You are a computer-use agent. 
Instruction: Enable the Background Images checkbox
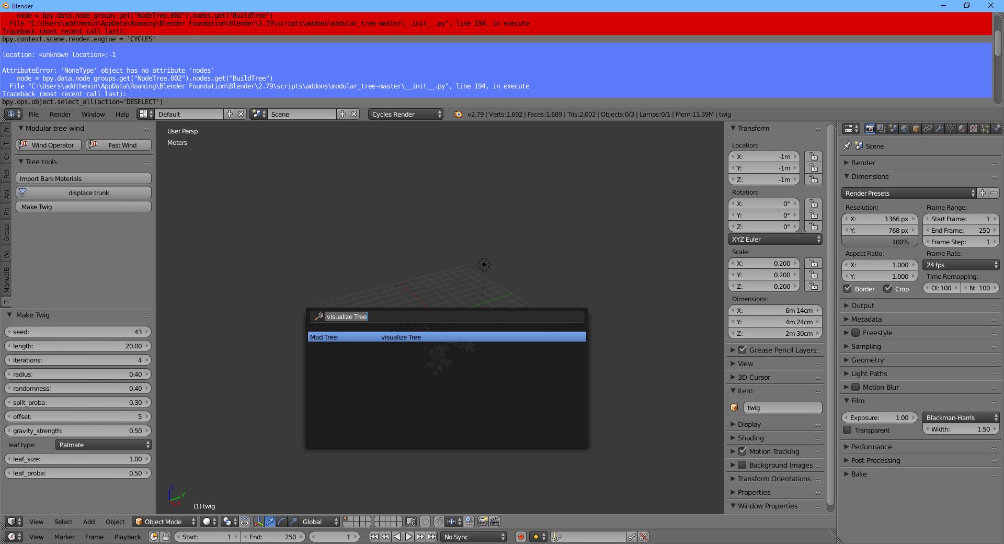click(x=742, y=465)
